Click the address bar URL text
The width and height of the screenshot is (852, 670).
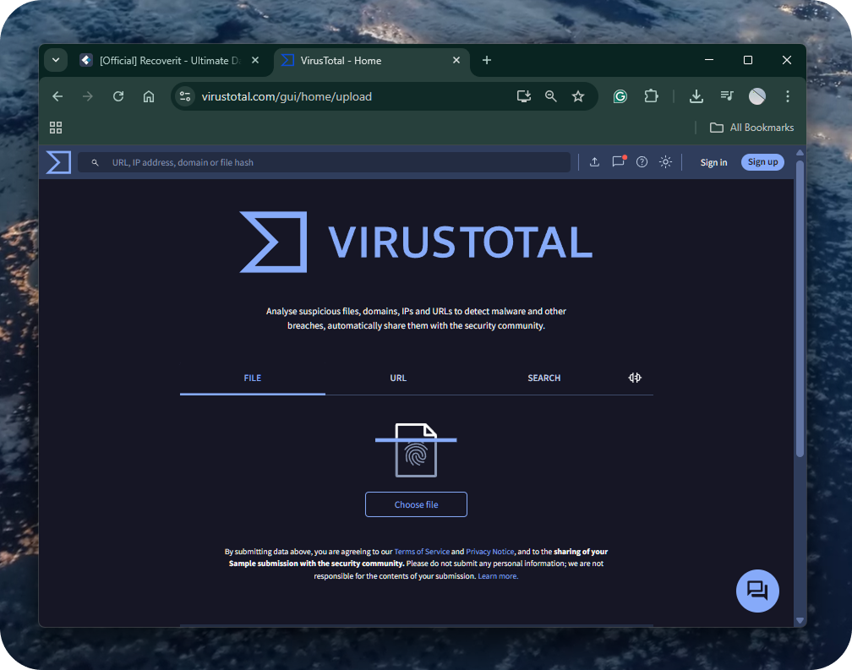coord(287,96)
